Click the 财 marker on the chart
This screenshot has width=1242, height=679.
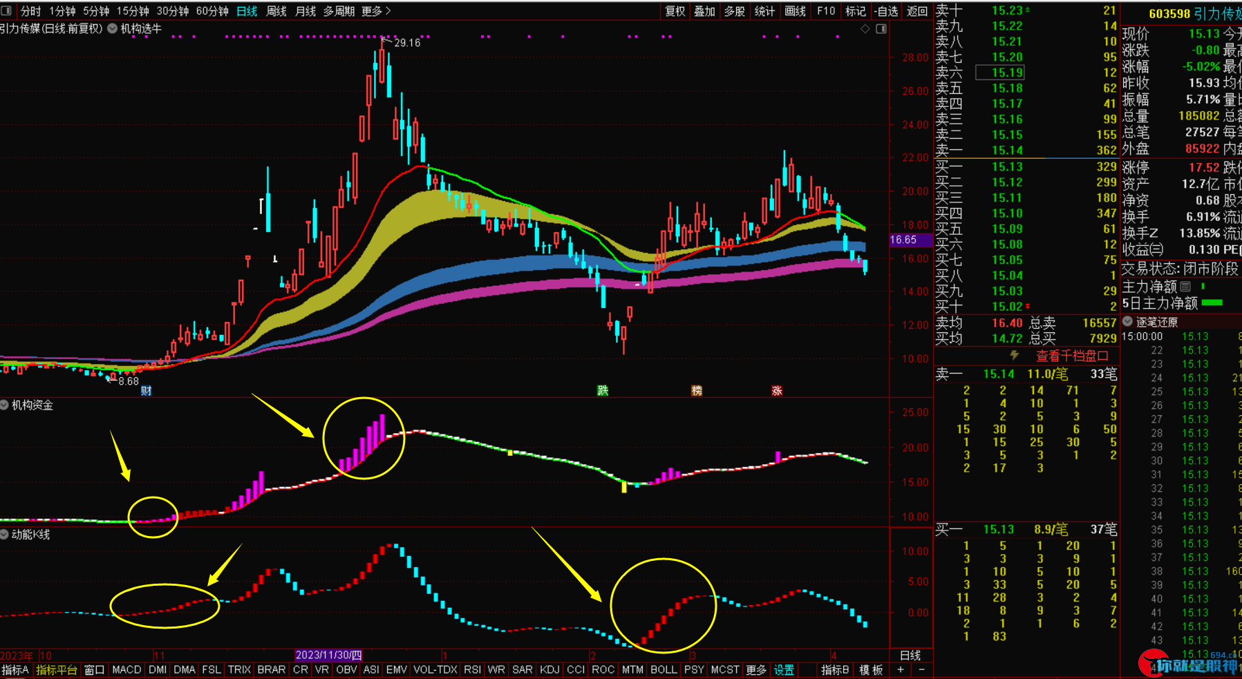coord(146,390)
